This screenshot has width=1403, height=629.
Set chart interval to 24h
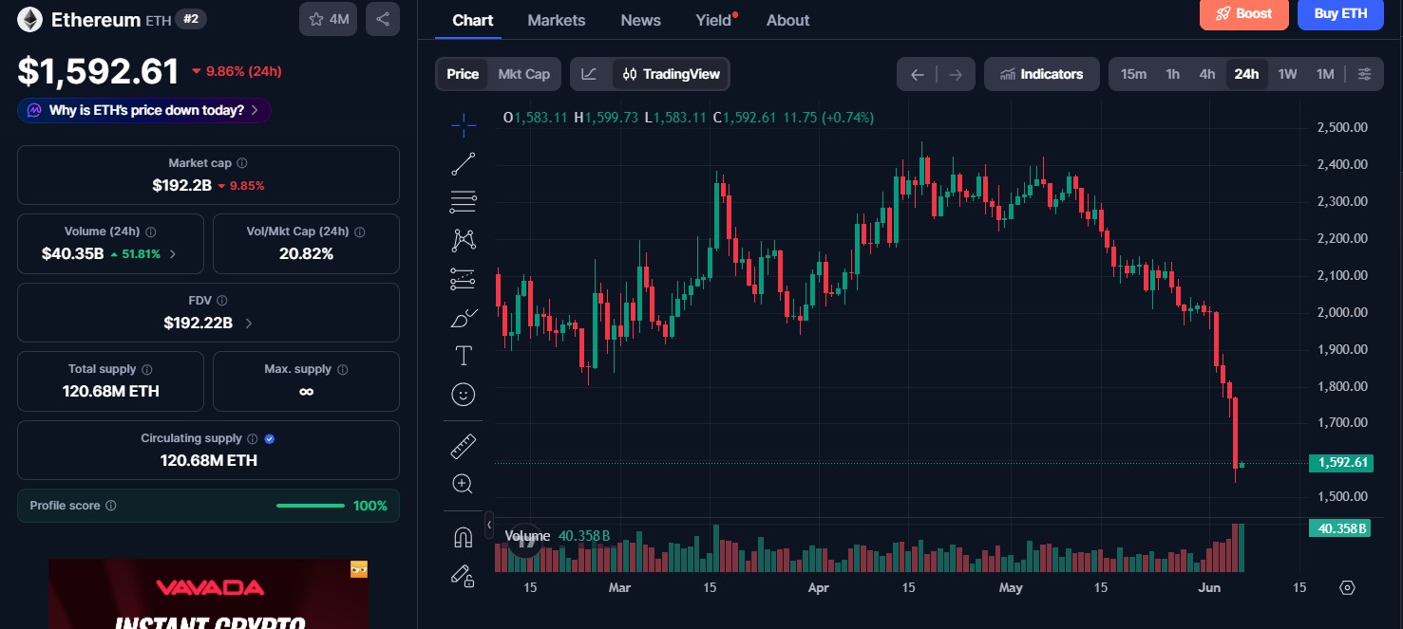1246,74
